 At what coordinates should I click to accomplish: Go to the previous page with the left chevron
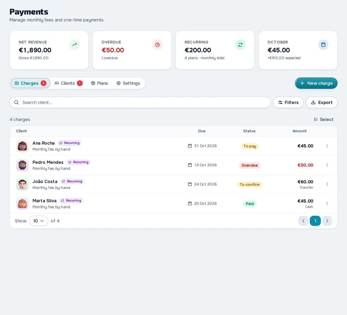pos(303,221)
